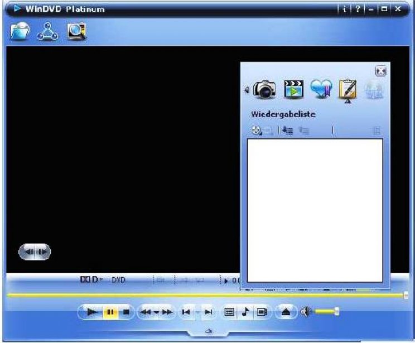
Task: Click the Wiedergabeliste heading
Action: 283,114
